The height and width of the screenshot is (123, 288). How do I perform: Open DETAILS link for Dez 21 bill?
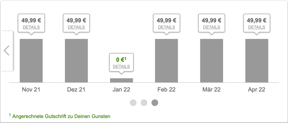click(x=76, y=27)
